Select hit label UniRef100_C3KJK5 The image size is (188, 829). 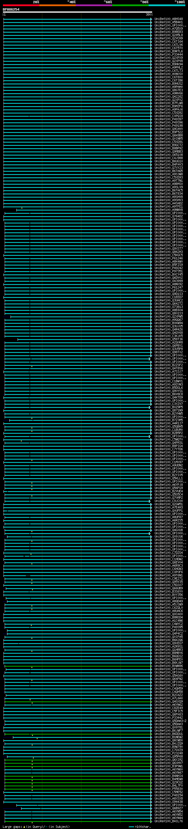coord(169,336)
